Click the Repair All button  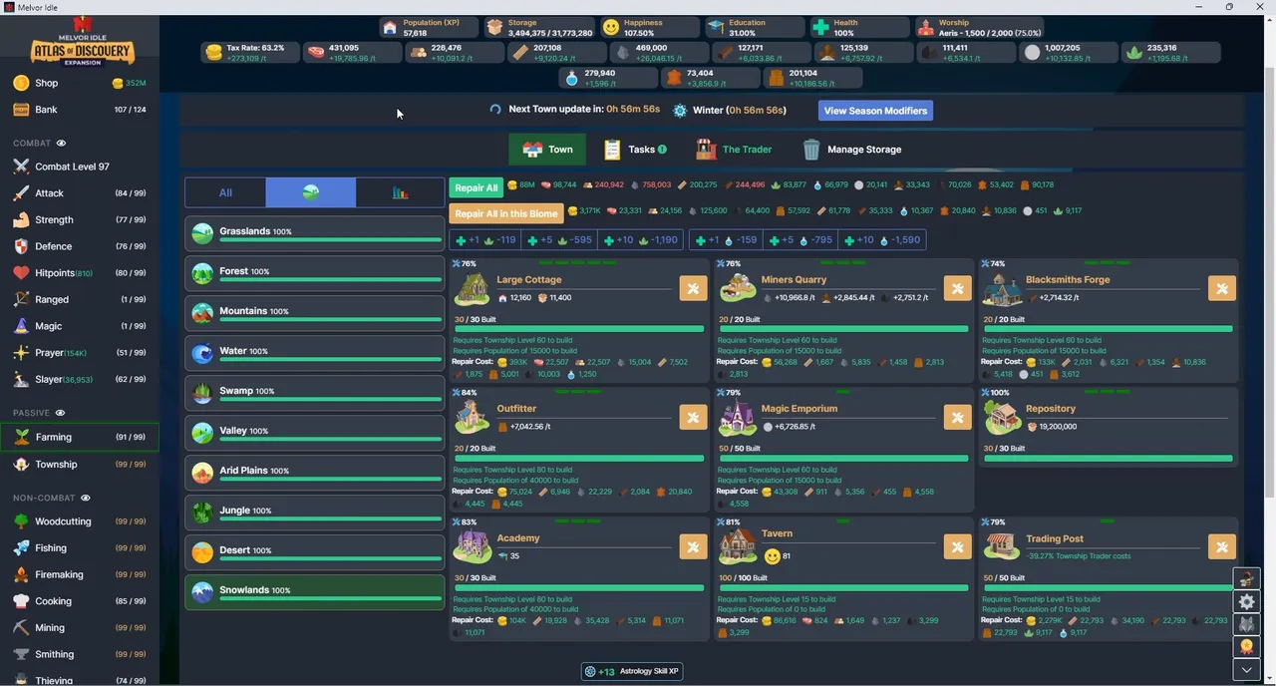pos(477,187)
